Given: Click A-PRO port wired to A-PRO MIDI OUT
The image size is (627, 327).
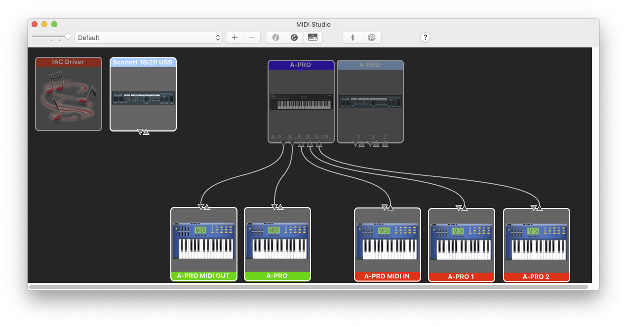Looking at the screenshot, I should point(283,144).
